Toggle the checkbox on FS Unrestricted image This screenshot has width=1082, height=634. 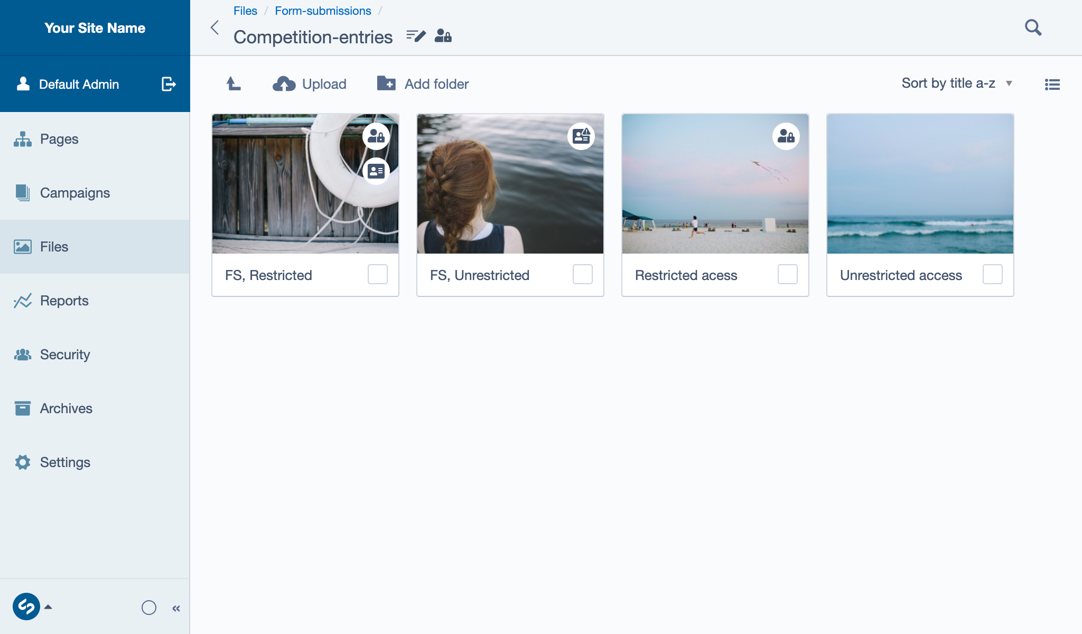point(583,274)
